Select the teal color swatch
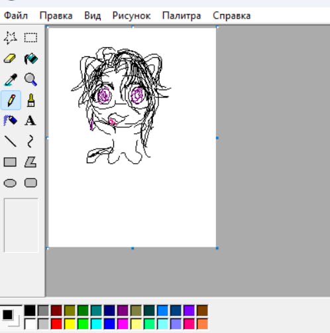 click(96, 310)
